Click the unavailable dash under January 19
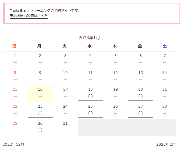Image resolution: width=184 pixels, height=151 pixels. [x=115, y=96]
